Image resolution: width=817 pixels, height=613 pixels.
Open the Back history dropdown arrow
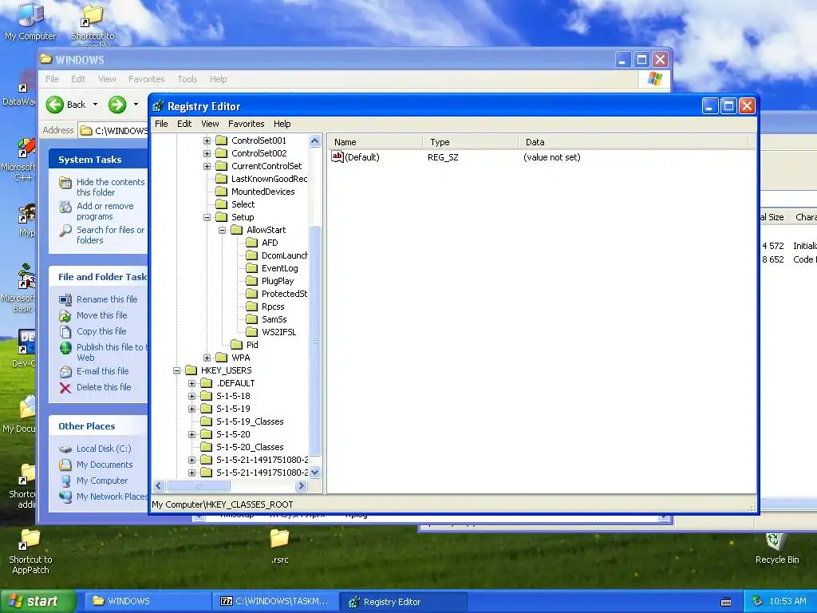point(96,105)
